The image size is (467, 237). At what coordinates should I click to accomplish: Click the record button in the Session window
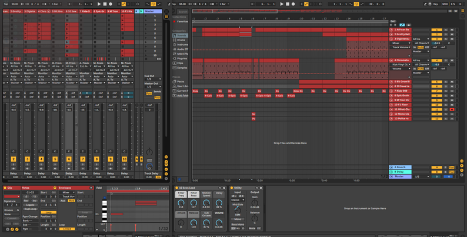coord(111,4)
